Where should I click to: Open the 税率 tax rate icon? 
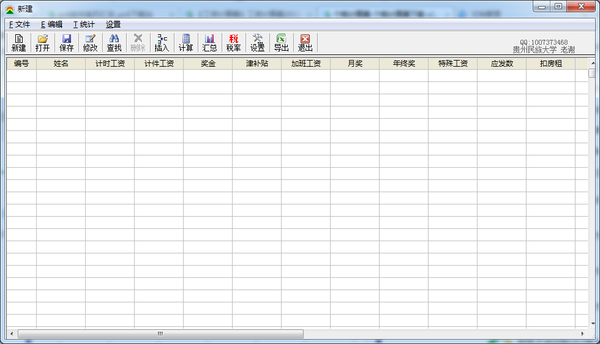coord(233,43)
